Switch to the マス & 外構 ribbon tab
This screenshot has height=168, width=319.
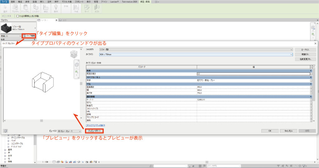67,2
